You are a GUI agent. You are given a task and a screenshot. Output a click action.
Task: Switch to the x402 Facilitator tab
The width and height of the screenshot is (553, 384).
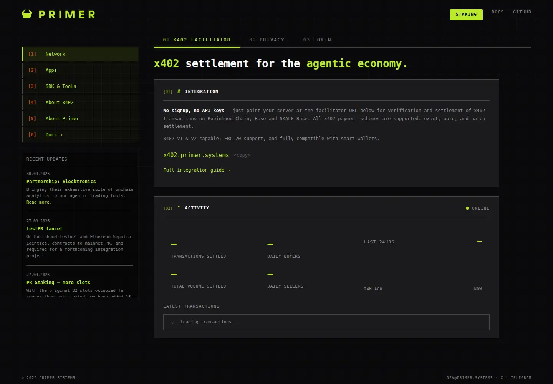(x=197, y=40)
